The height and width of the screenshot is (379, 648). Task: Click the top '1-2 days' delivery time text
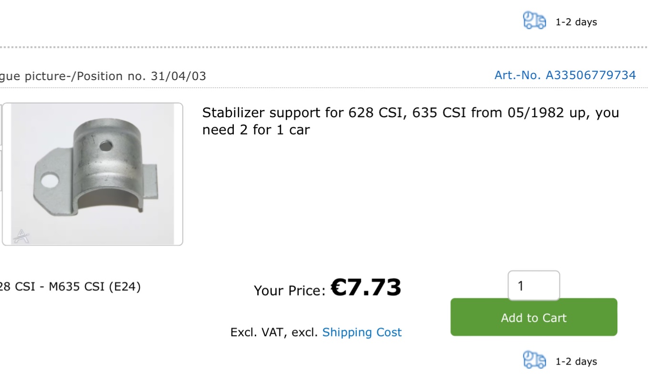click(x=576, y=22)
